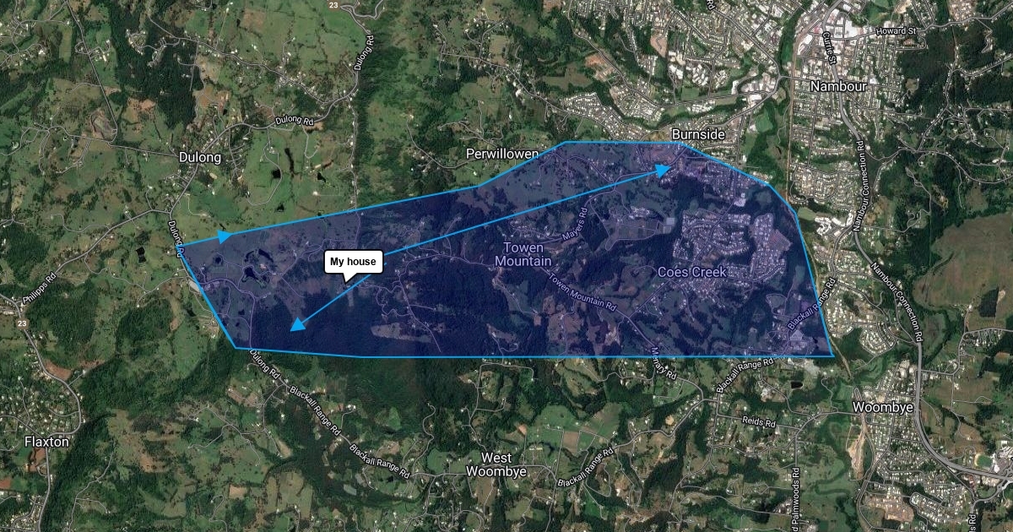Click the West Woombye label
The image size is (1013, 532).
point(497,464)
